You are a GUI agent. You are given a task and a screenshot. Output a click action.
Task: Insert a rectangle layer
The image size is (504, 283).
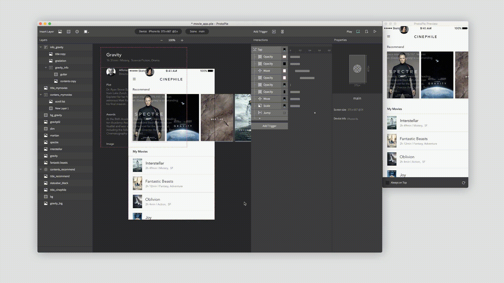point(69,31)
